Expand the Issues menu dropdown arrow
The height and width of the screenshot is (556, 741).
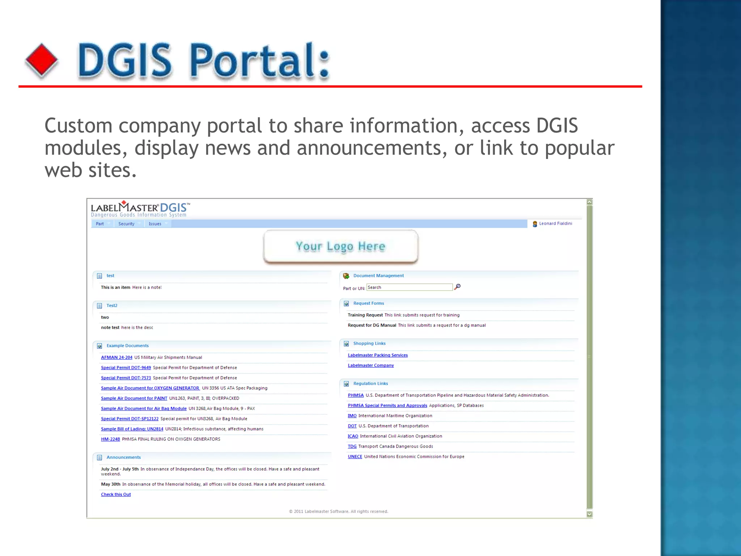(166, 224)
